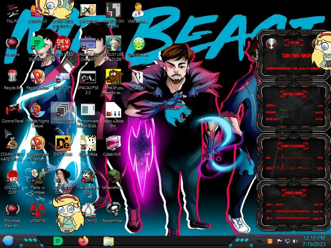Click the SYSTEM widget header
The image size is (331, 248).
coord(293,94)
